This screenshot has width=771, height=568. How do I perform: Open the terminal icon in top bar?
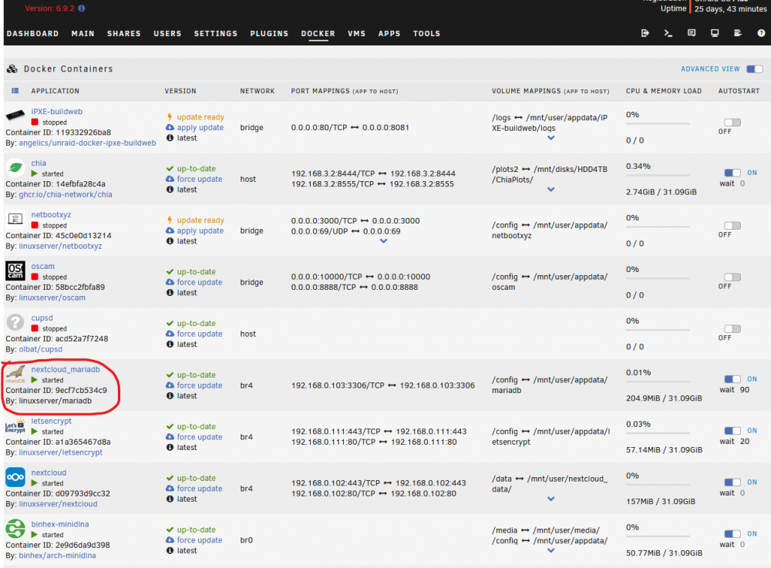coord(668,33)
